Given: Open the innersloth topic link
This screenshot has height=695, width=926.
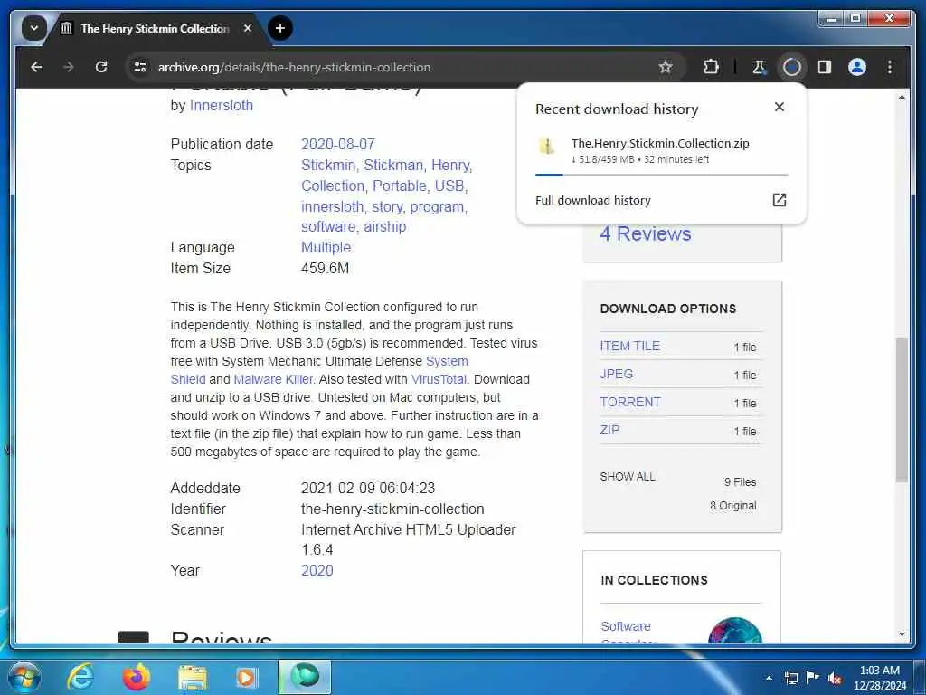Looking at the screenshot, I should [x=332, y=206].
